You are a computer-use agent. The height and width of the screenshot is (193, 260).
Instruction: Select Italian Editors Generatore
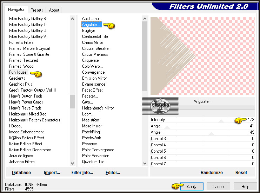(x=30, y=150)
